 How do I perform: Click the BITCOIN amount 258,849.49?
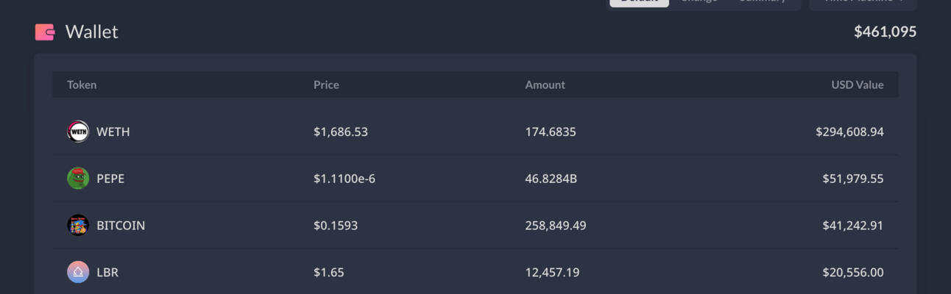coord(556,226)
